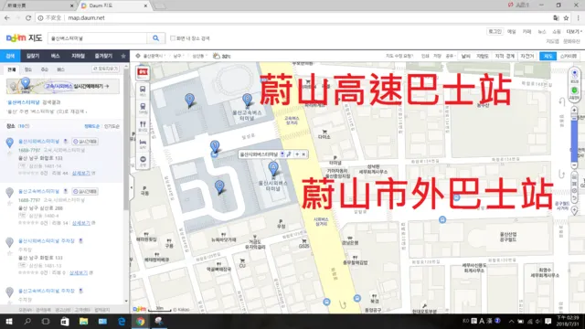Open the 즐겨찾기 favorites tab
Image resolution: width=585 pixels, height=329 pixels.
[103, 56]
